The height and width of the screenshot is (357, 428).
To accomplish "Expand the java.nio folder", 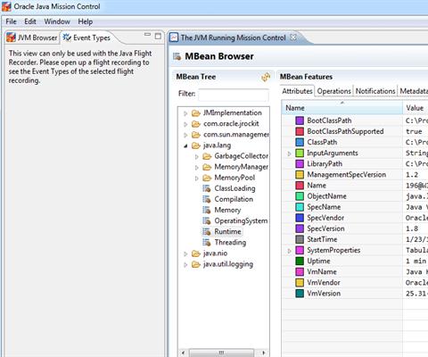I will tap(185, 253).
